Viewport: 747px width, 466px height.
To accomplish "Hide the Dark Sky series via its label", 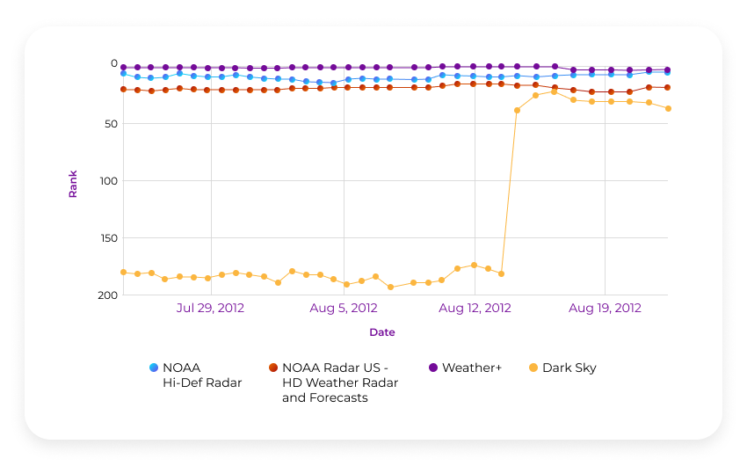I will click(x=569, y=368).
